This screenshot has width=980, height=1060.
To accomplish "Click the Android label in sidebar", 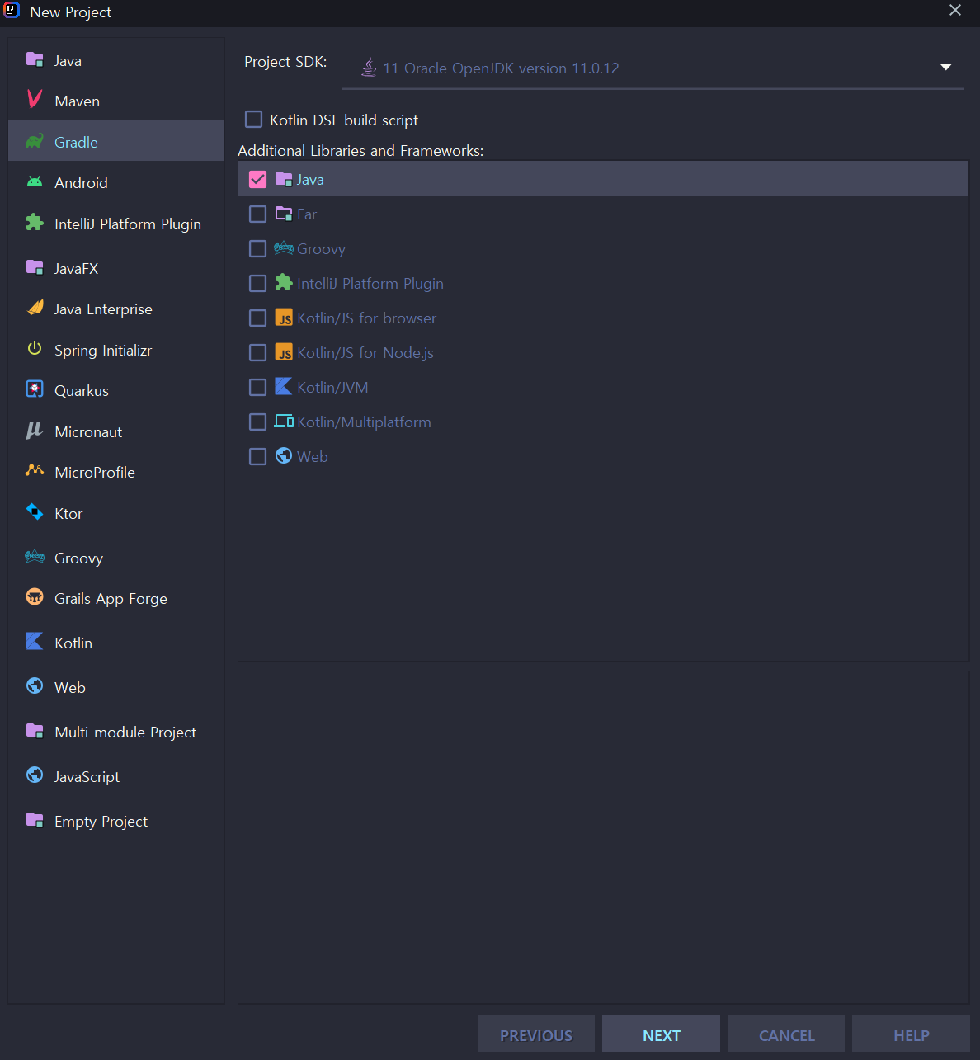I will 81,183.
